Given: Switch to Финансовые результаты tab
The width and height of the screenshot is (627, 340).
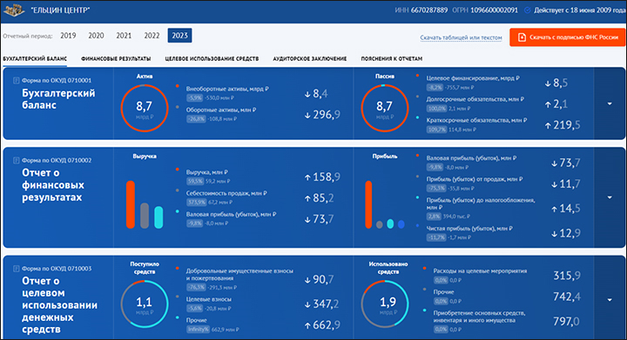Looking at the screenshot, I should click(x=116, y=58).
